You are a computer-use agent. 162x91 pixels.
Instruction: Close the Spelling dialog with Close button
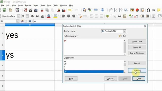click(x=139, y=79)
